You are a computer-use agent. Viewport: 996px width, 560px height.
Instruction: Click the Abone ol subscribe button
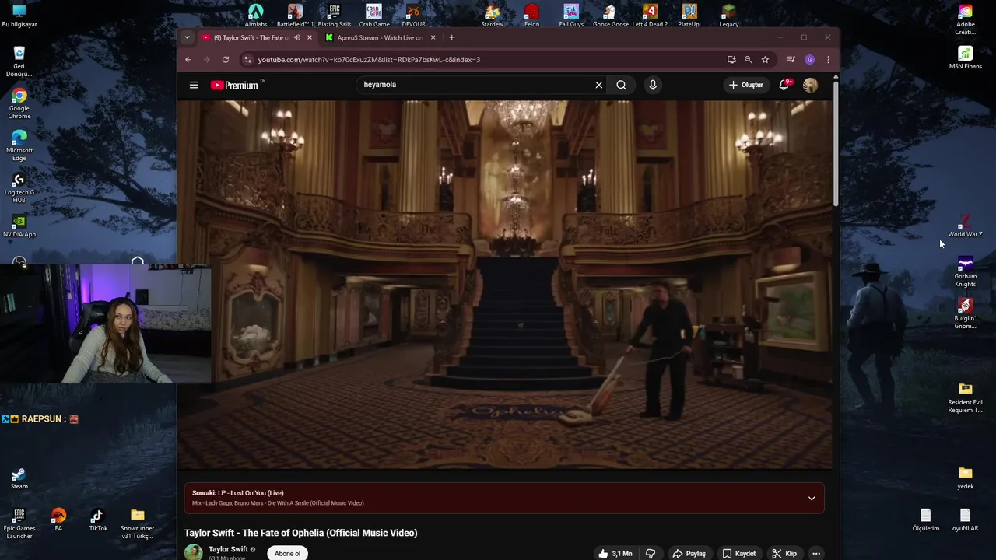(x=287, y=553)
